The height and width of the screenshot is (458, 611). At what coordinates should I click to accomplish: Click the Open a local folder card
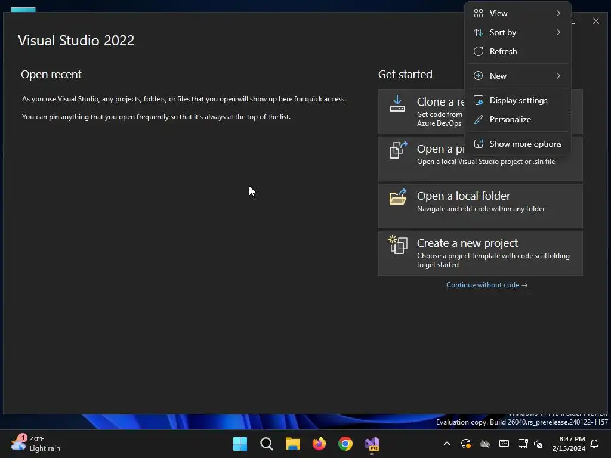click(x=480, y=206)
